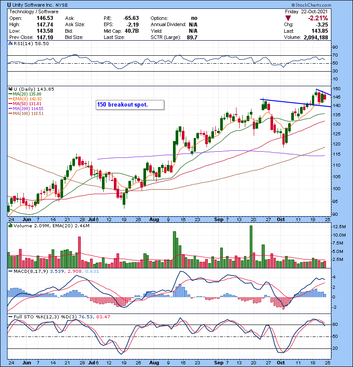Click the MACD value 3.539
Screen dimensions: 353x367
point(57,271)
